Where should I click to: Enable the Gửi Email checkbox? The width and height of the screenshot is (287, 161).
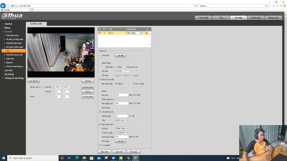click(100, 108)
